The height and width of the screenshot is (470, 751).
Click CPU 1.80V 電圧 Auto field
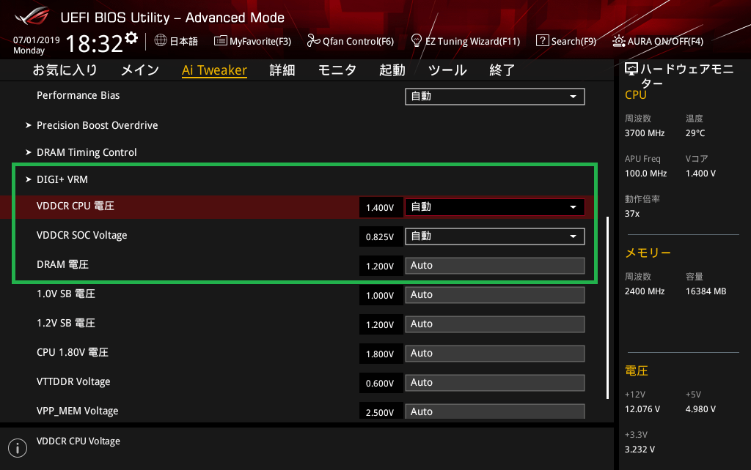tap(495, 354)
